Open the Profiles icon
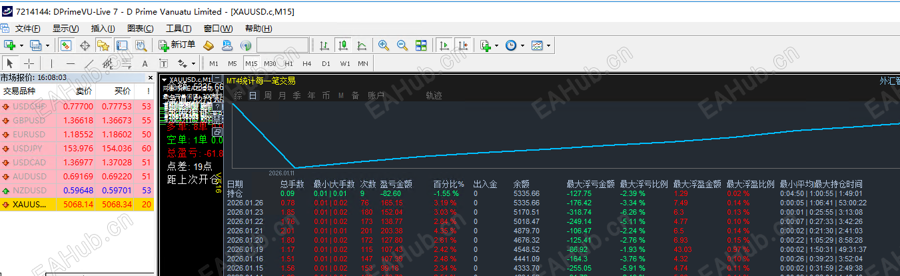 (35, 45)
